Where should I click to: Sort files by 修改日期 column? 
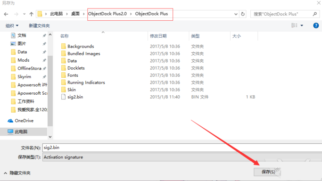pos(158,36)
